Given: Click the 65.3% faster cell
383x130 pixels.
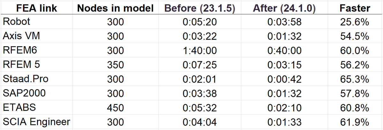Looking at the screenshot, I should [355, 79].
